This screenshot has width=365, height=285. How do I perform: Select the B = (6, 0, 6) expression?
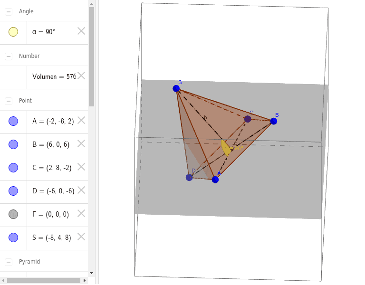51,144
